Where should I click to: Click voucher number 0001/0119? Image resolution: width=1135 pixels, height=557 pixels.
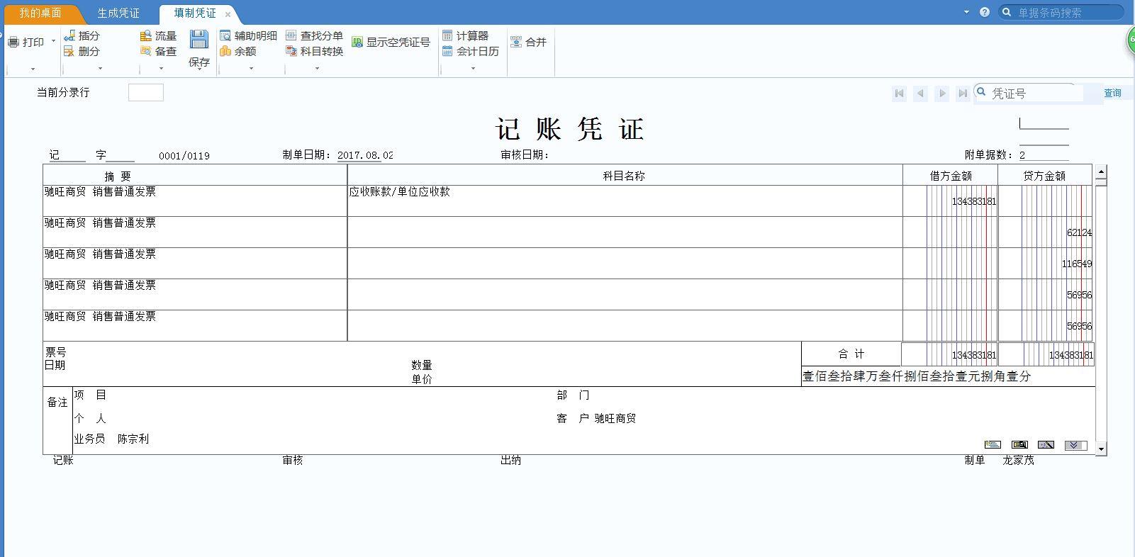pyautogui.click(x=184, y=156)
